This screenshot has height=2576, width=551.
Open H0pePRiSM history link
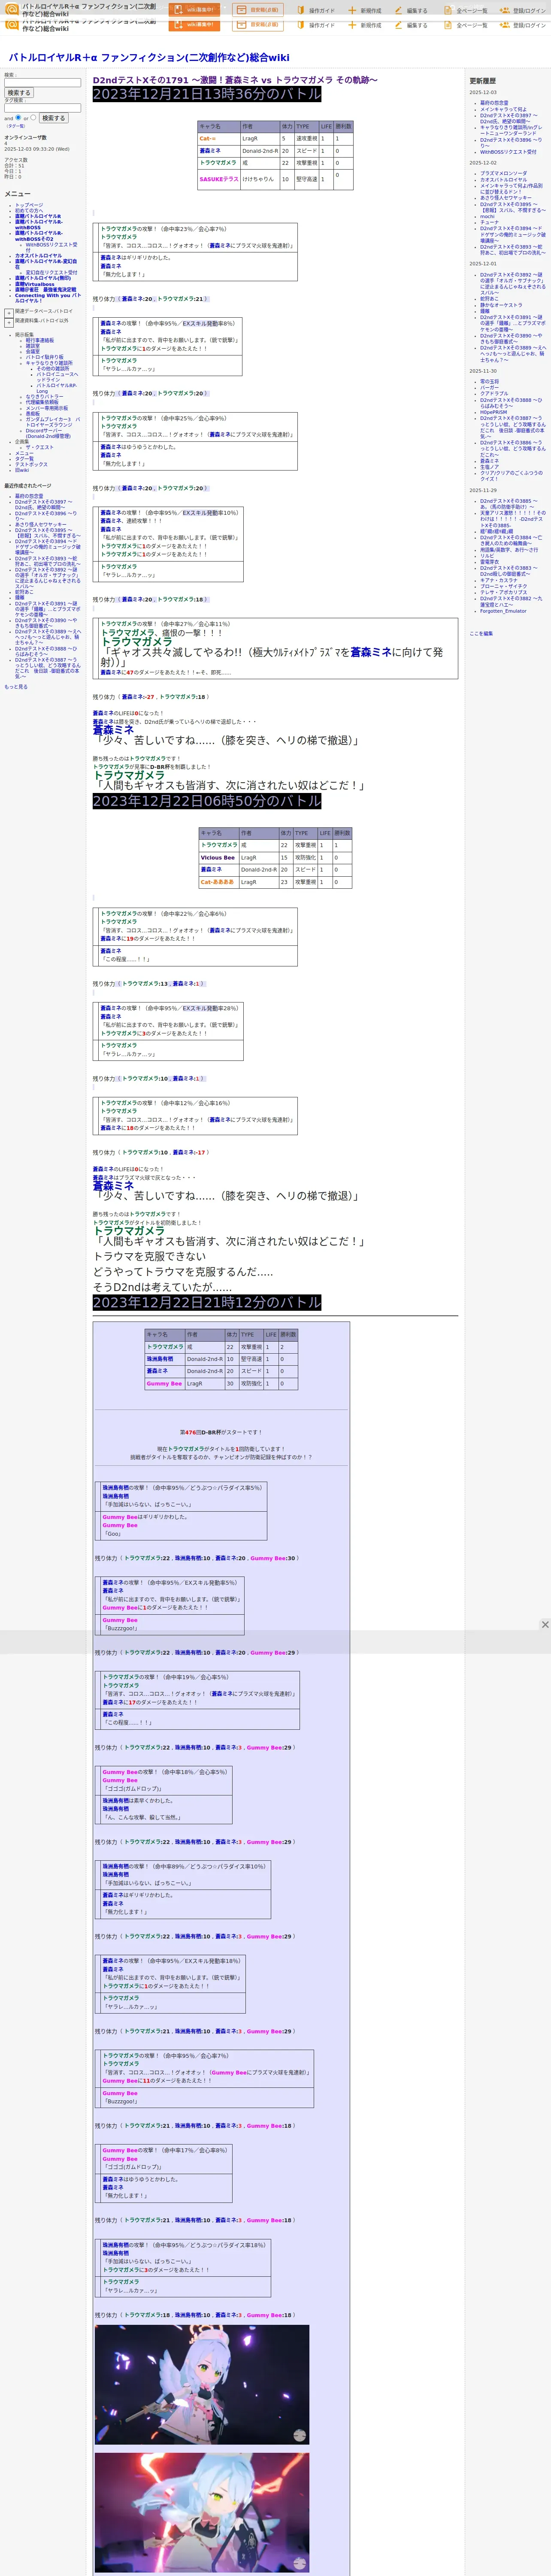[493, 412]
